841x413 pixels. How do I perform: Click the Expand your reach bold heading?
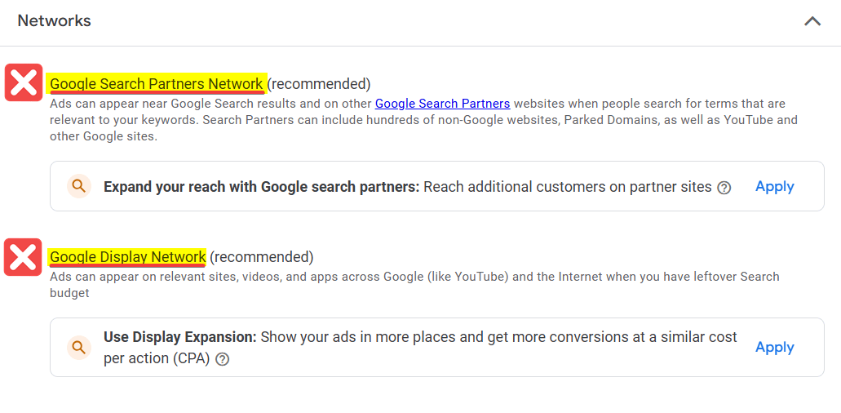click(262, 187)
